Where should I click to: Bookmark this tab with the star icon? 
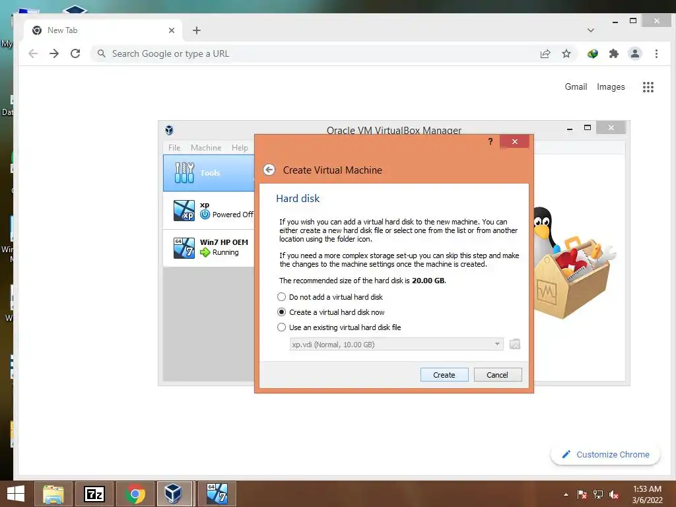566,53
